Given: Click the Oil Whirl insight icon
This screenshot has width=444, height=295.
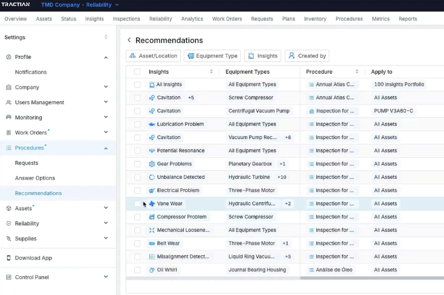Looking at the screenshot, I should (x=152, y=270).
